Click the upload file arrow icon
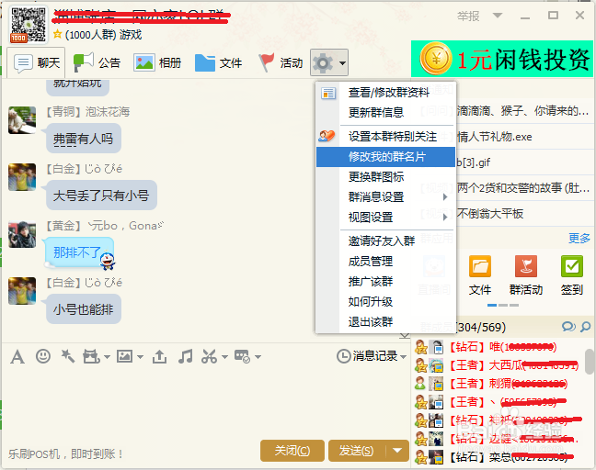The image size is (596, 470). tap(159, 356)
